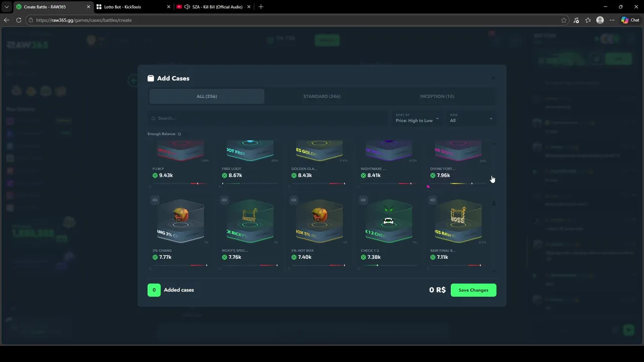Screen dimensions: 644x362
Task: Click the Add Cases box icon
Action: click(x=150, y=78)
